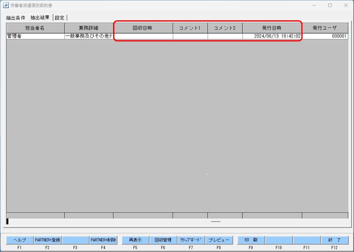The image size is (354, 252).
Task: Click the 終了 exit button
Action: pyautogui.click(x=335, y=240)
